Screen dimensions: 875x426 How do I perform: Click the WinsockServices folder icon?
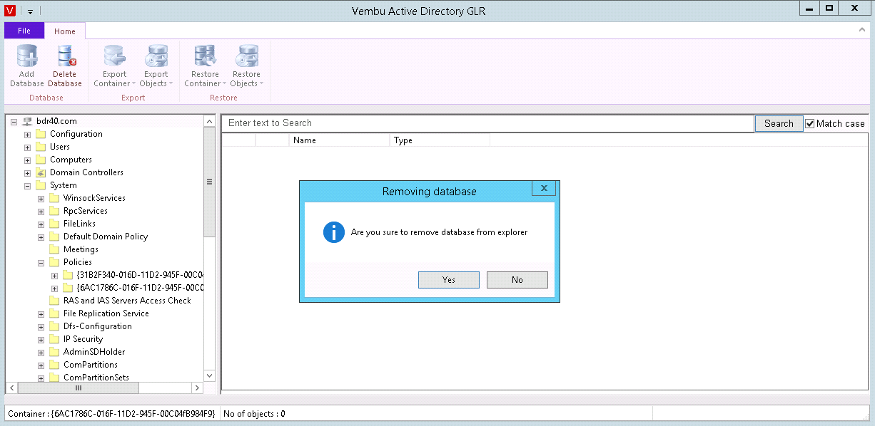pos(54,198)
